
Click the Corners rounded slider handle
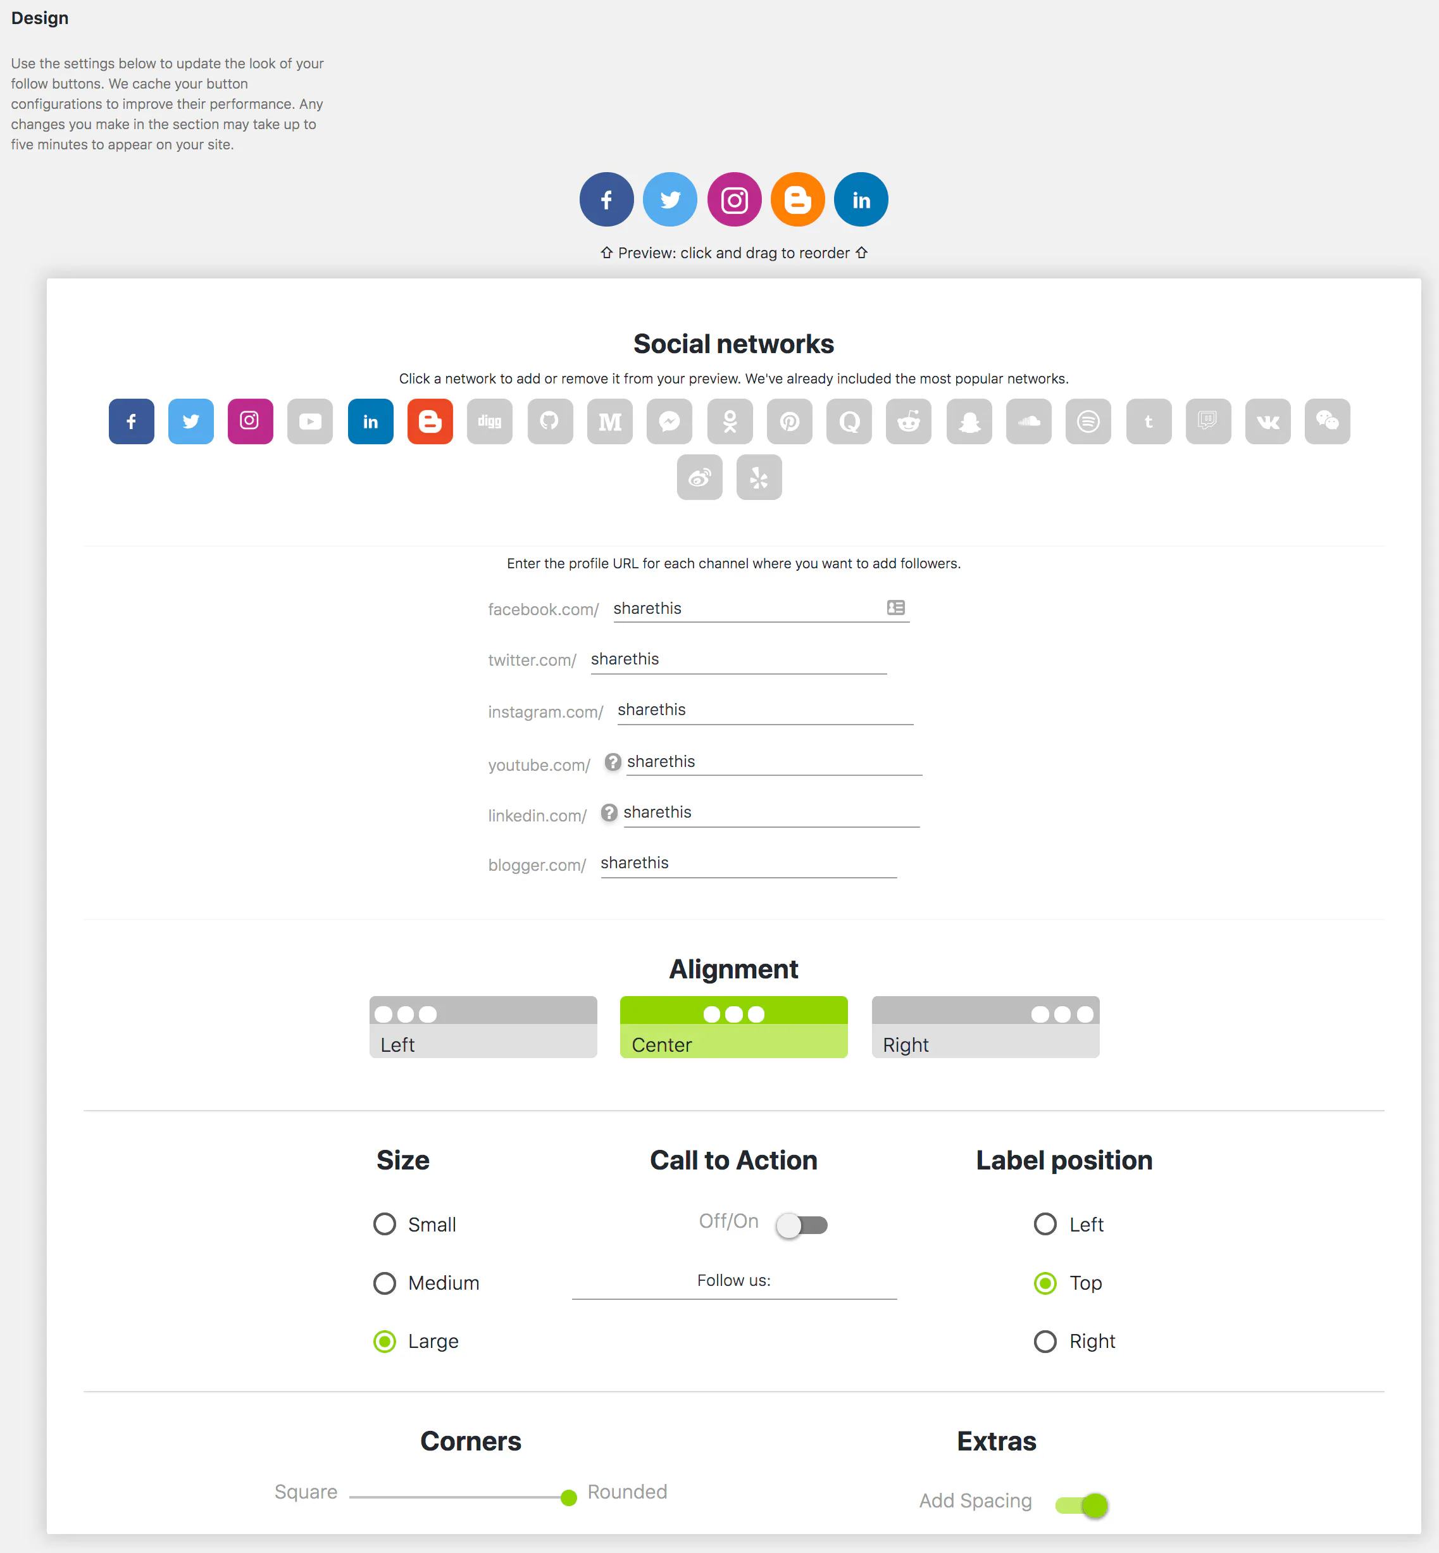click(x=568, y=1497)
